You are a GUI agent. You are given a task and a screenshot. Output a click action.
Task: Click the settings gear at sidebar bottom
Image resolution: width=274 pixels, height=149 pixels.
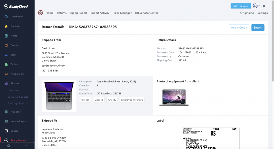click(x=9, y=146)
